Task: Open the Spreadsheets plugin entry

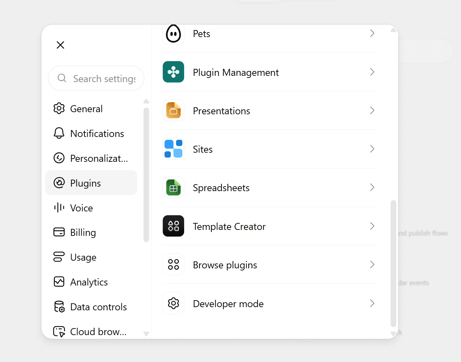Action: pos(270,188)
